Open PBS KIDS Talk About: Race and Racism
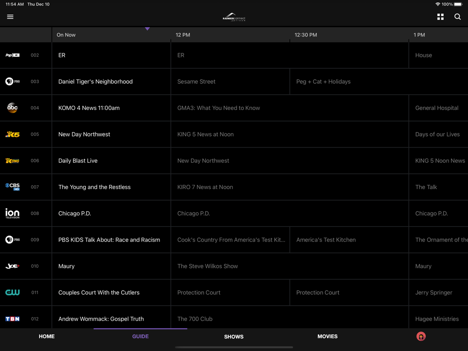The width and height of the screenshot is (468, 351). (111, 240)
